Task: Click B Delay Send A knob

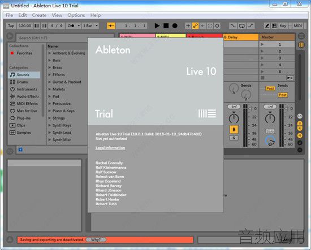Action: (x=234, y=88)
